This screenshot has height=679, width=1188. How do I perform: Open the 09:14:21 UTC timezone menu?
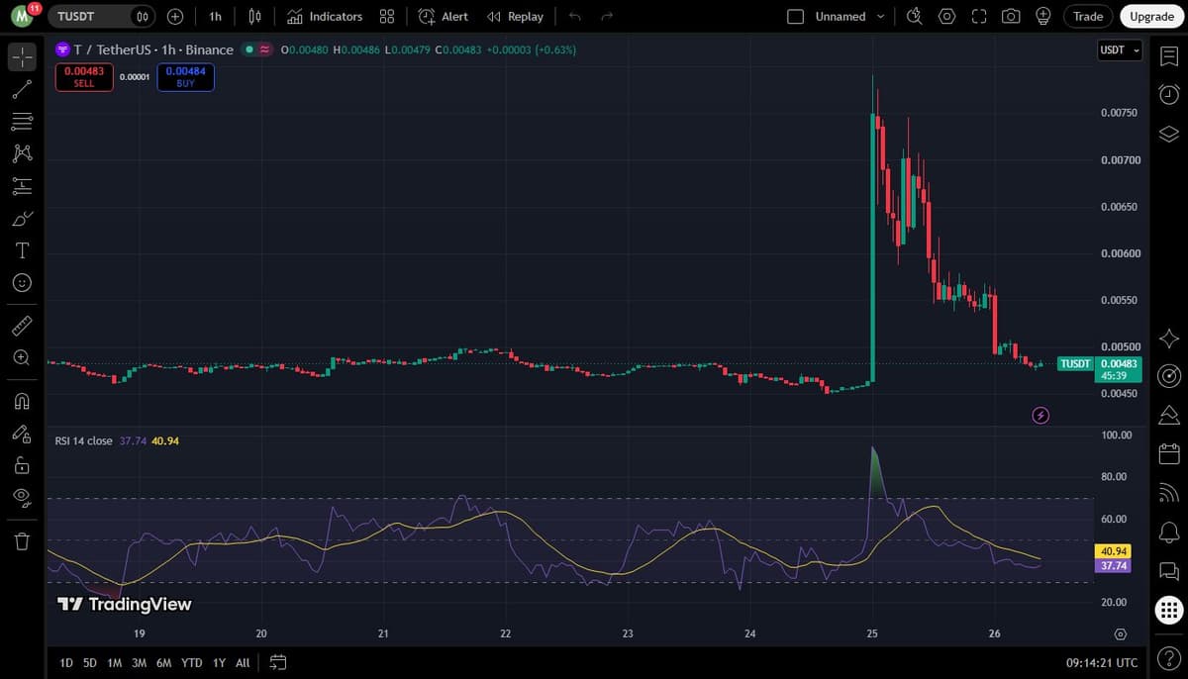tap(1102, 662)
